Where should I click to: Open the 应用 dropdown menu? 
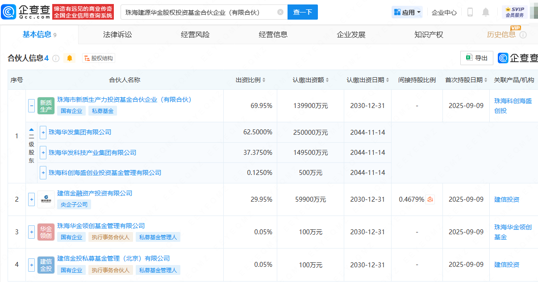click(x=407, y=12)
